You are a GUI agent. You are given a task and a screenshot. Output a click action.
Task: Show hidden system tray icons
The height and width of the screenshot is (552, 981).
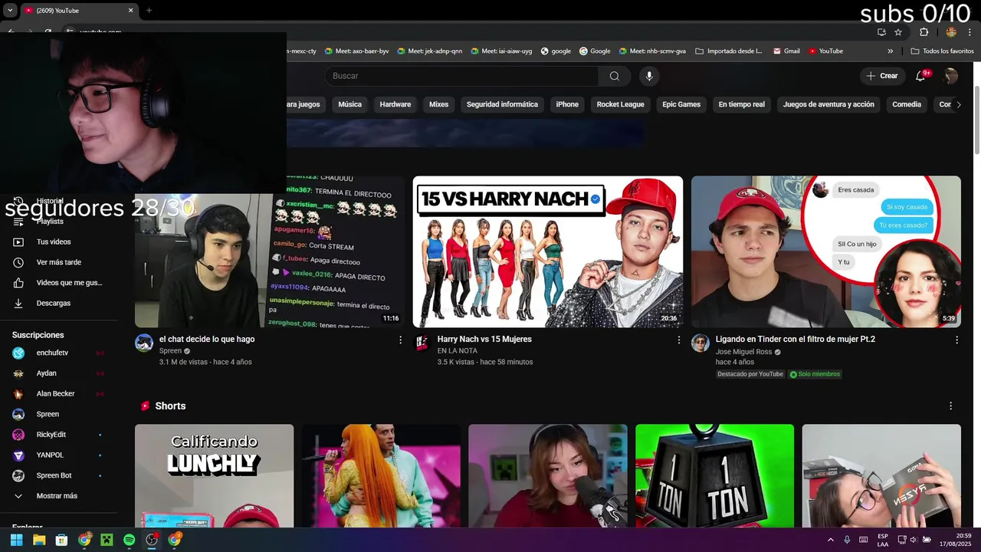point(830,540)
